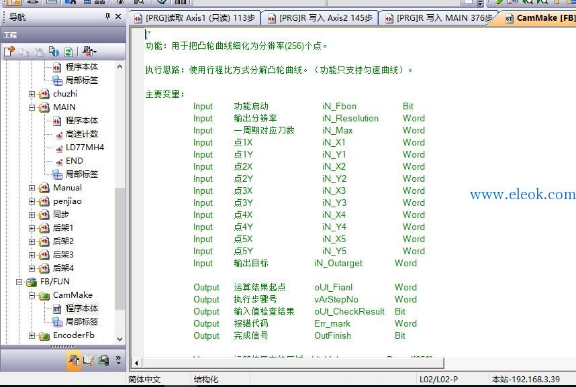Select the 后架4 program in the tree
This screenshot has width=576, height=387.
coord(63,268)
